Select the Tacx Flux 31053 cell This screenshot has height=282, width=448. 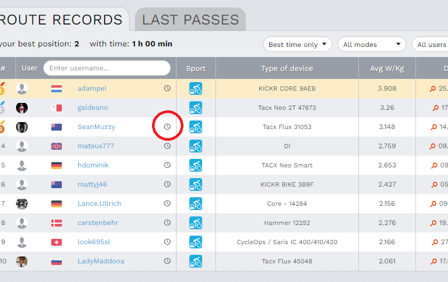point(287,127)
